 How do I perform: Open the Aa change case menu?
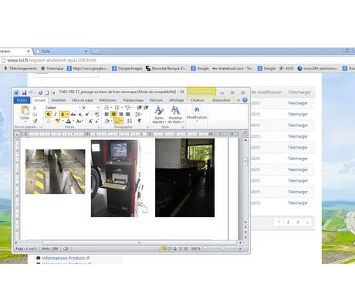[x=79, y=121]
